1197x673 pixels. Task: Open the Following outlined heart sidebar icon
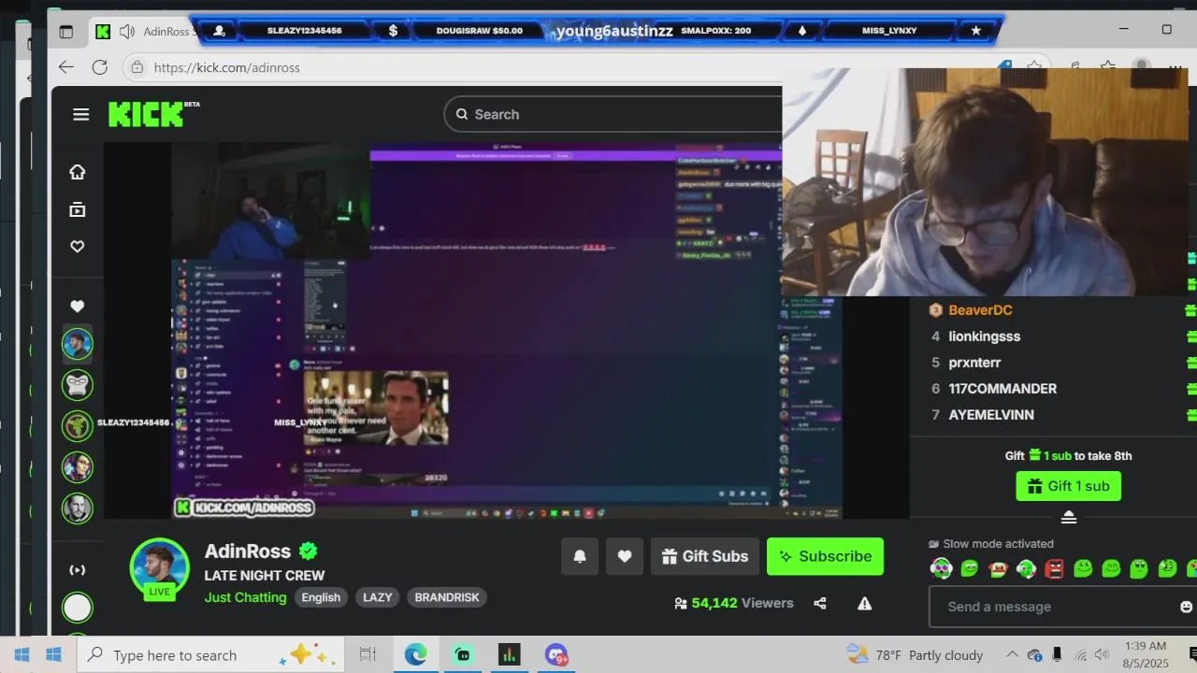(78, 247)
